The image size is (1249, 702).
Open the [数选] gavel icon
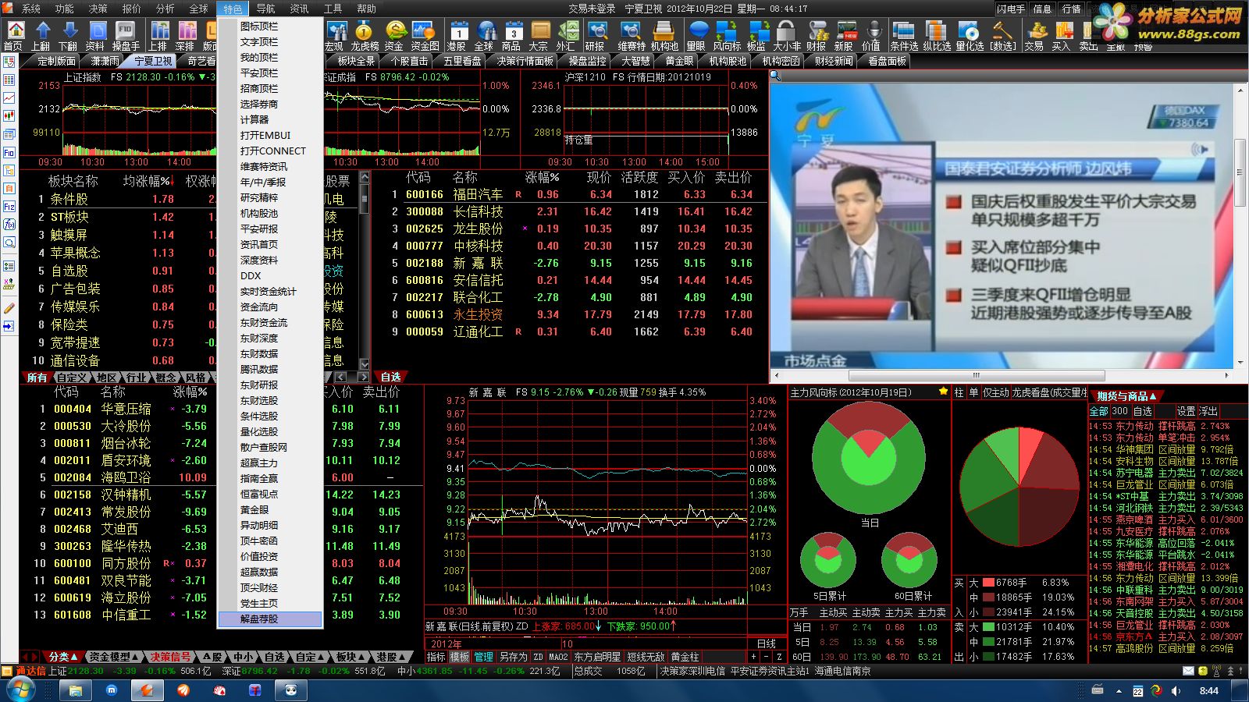[x=1003, y=36]
